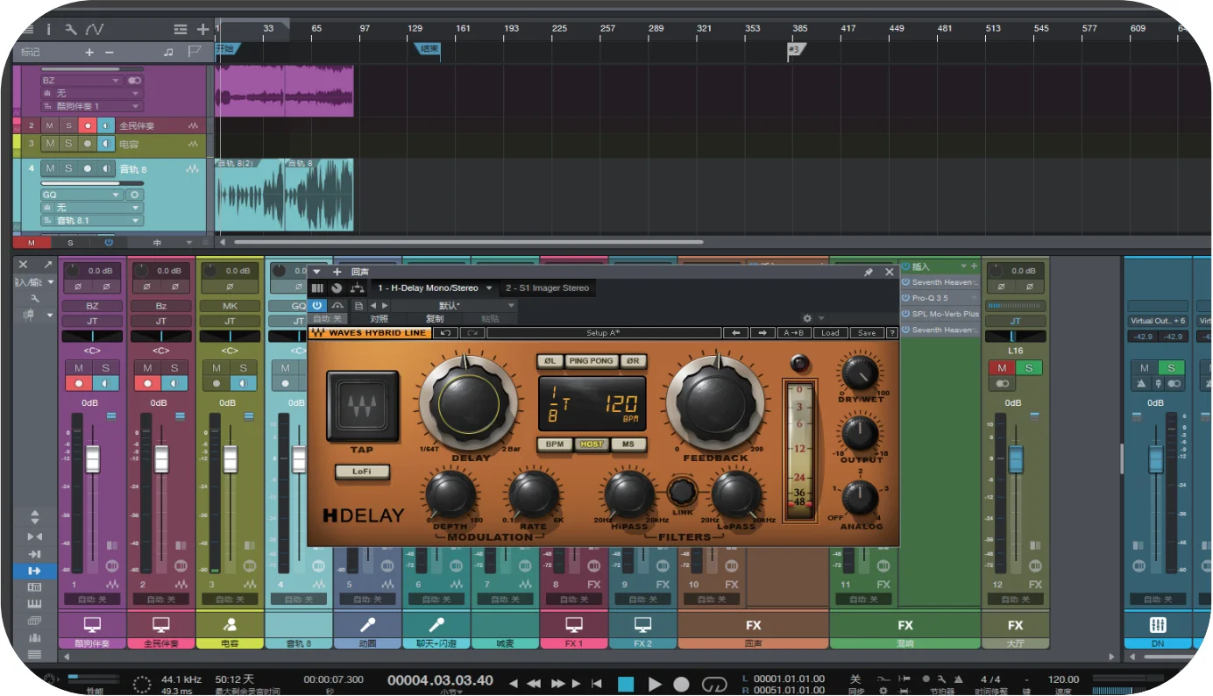Open the plugin settings gear icon
The height and width of the screenshot is (696, 1213).
[x=807, y=318]
